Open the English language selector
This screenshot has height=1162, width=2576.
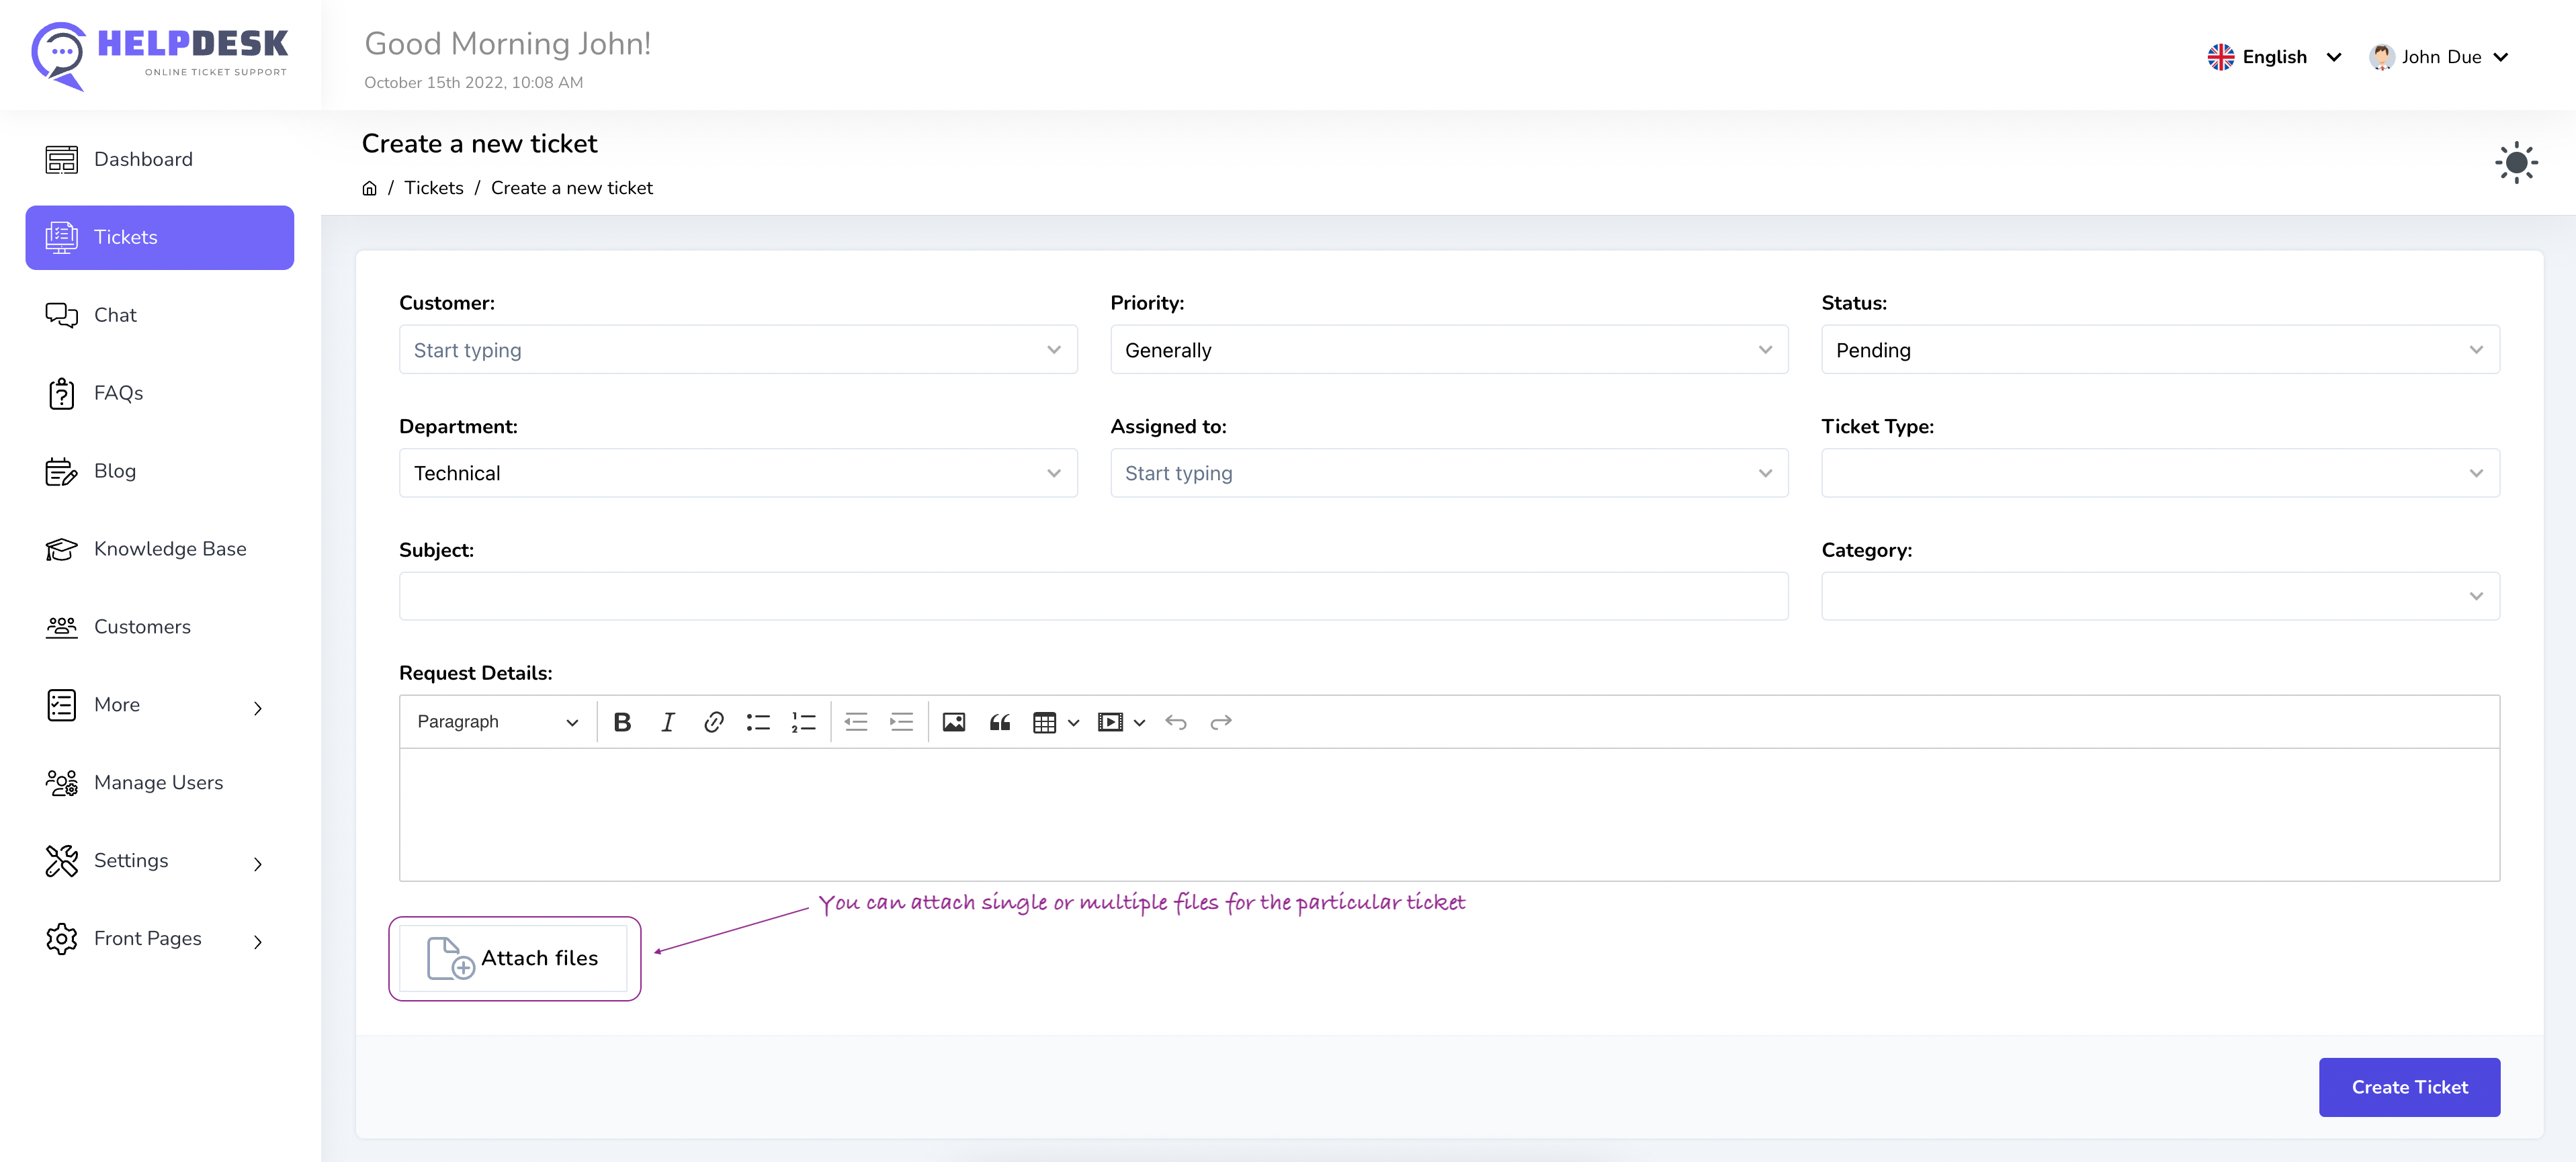coord(2273,57)
